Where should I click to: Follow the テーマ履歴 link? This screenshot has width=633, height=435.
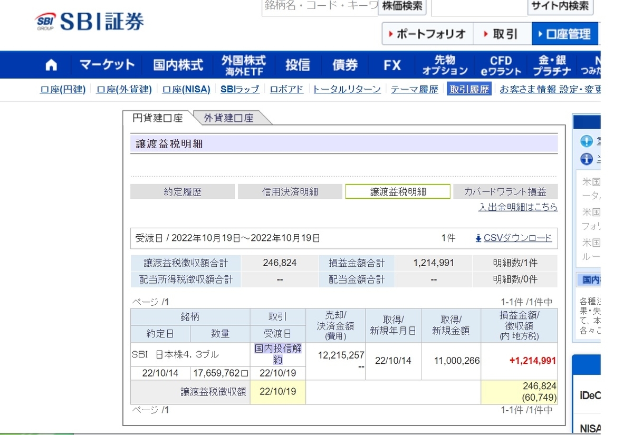pyautogui.click(x=415, y=89)
